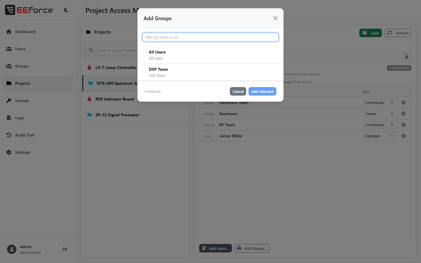Select SP-12 Signal Processor project
This screenshot has height=263, width=421.
(135, 115)
